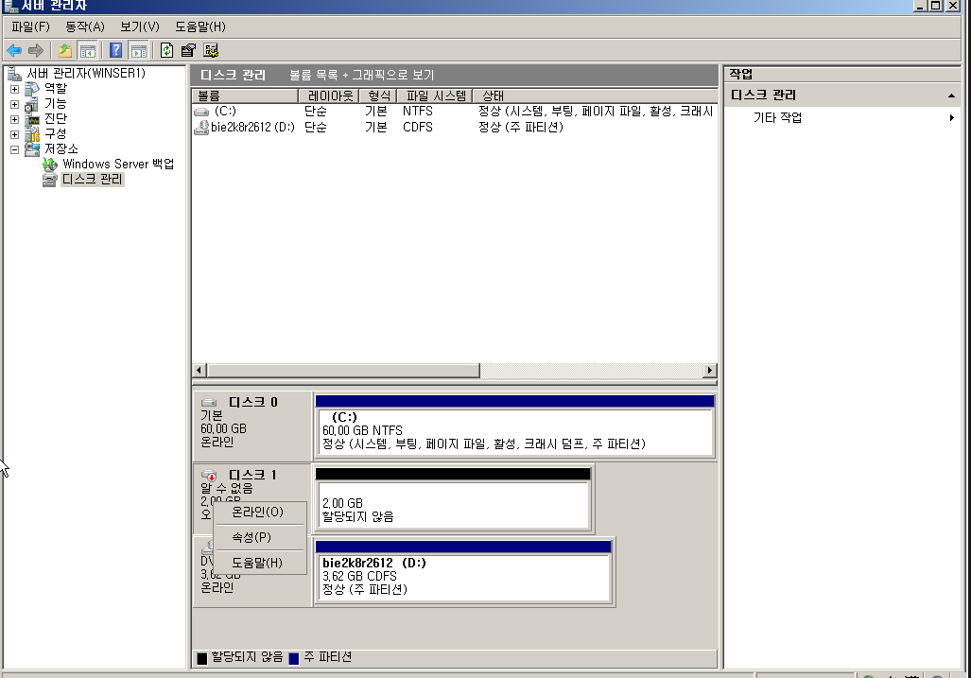Select the 디스크 관리 tree item
This screenshot has height=678, width=971.
(x=93, y=179)
